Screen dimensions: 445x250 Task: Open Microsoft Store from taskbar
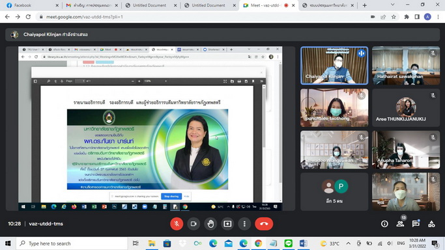pos(167,243)
